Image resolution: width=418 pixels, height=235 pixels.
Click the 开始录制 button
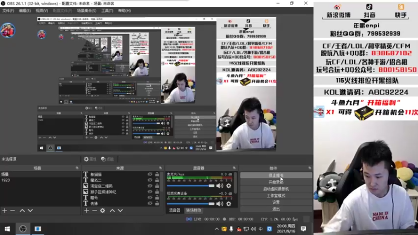(x=276, y=182)
